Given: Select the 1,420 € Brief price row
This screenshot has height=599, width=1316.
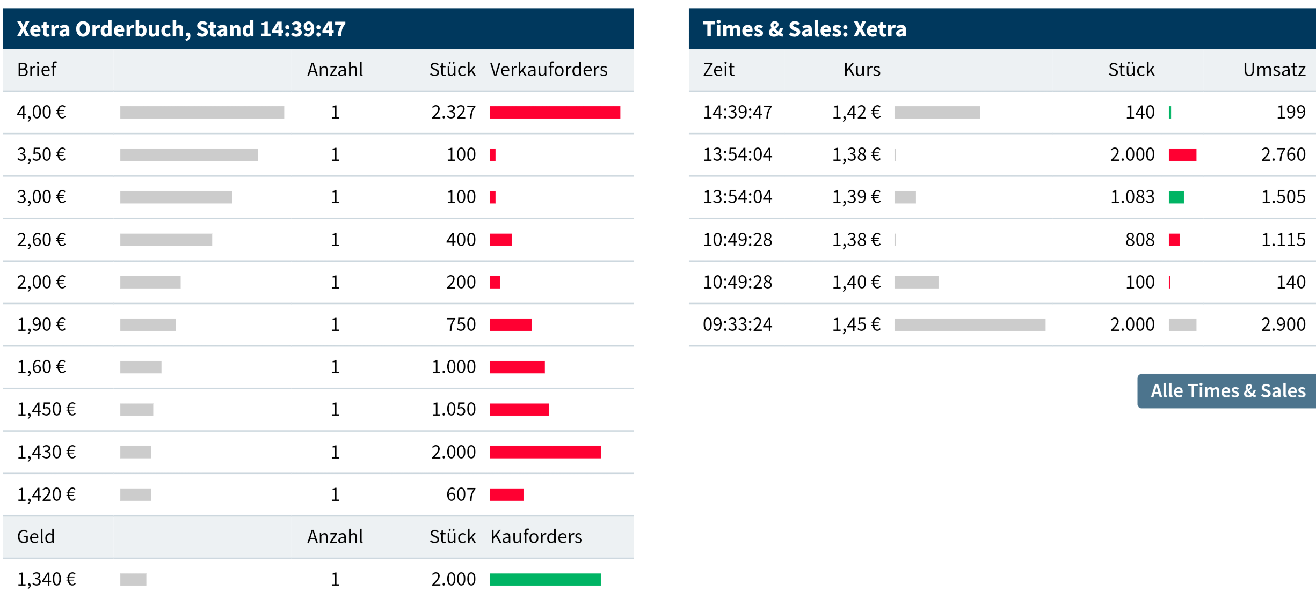Looking at the screenshot, I should click(x=46, y=494).
